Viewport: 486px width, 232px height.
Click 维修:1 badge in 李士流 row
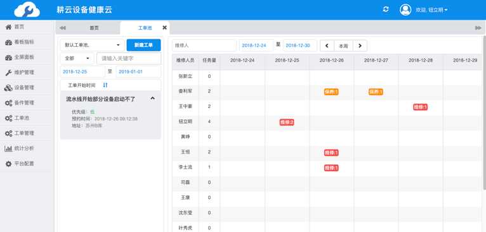[x=331, y=168]
